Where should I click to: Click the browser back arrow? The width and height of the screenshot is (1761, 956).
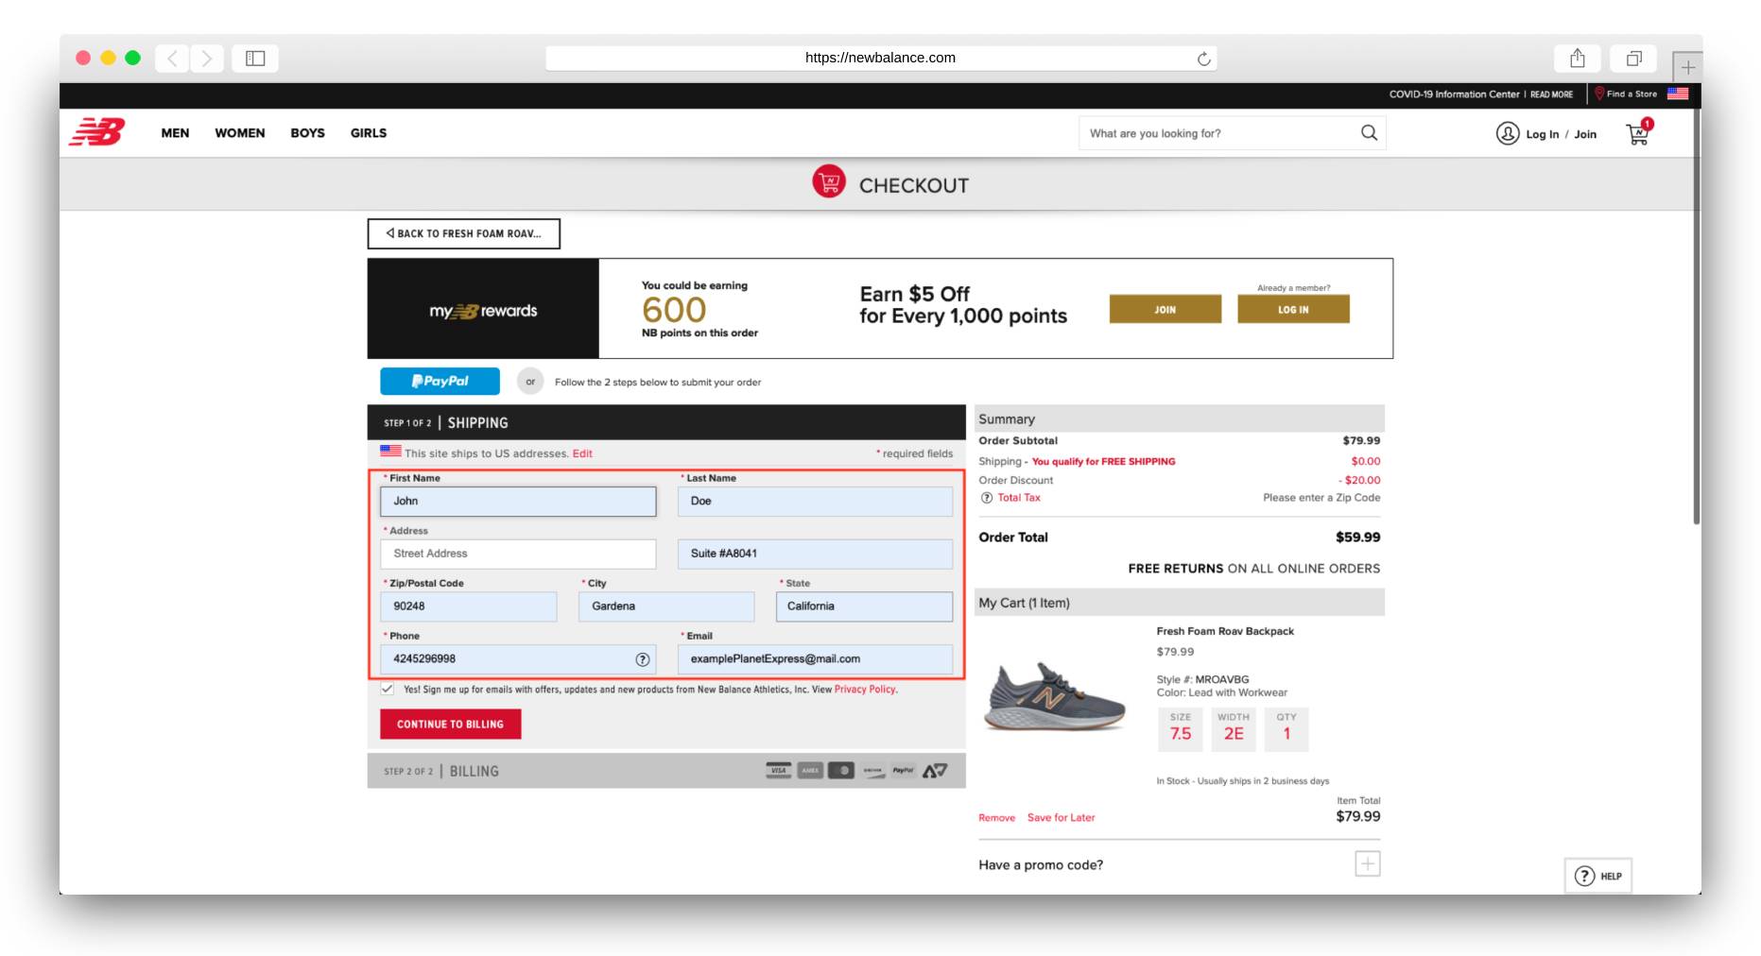(172, 59)
